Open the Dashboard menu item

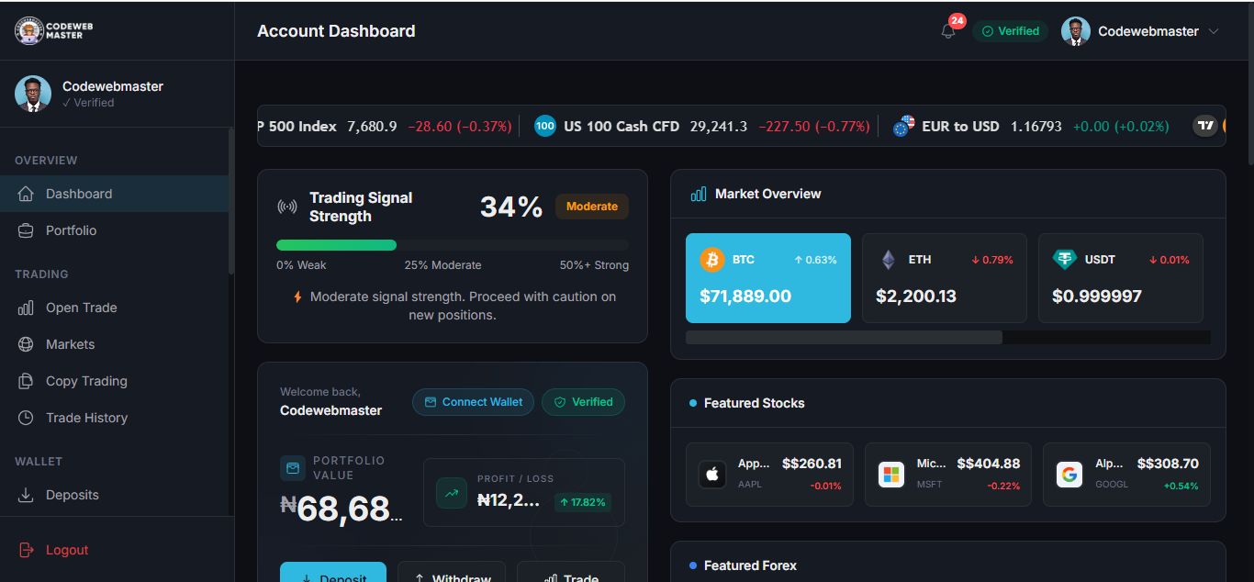pos(114,194)
